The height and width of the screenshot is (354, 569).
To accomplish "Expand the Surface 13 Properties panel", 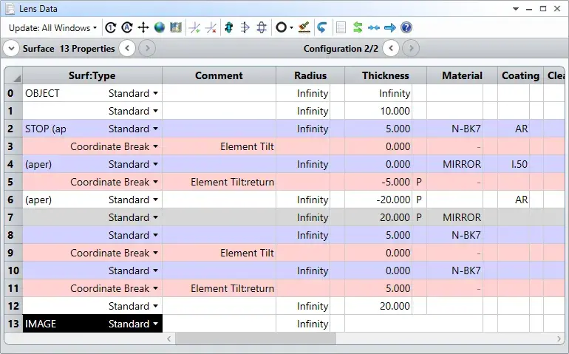I will [x=11, y=48].
